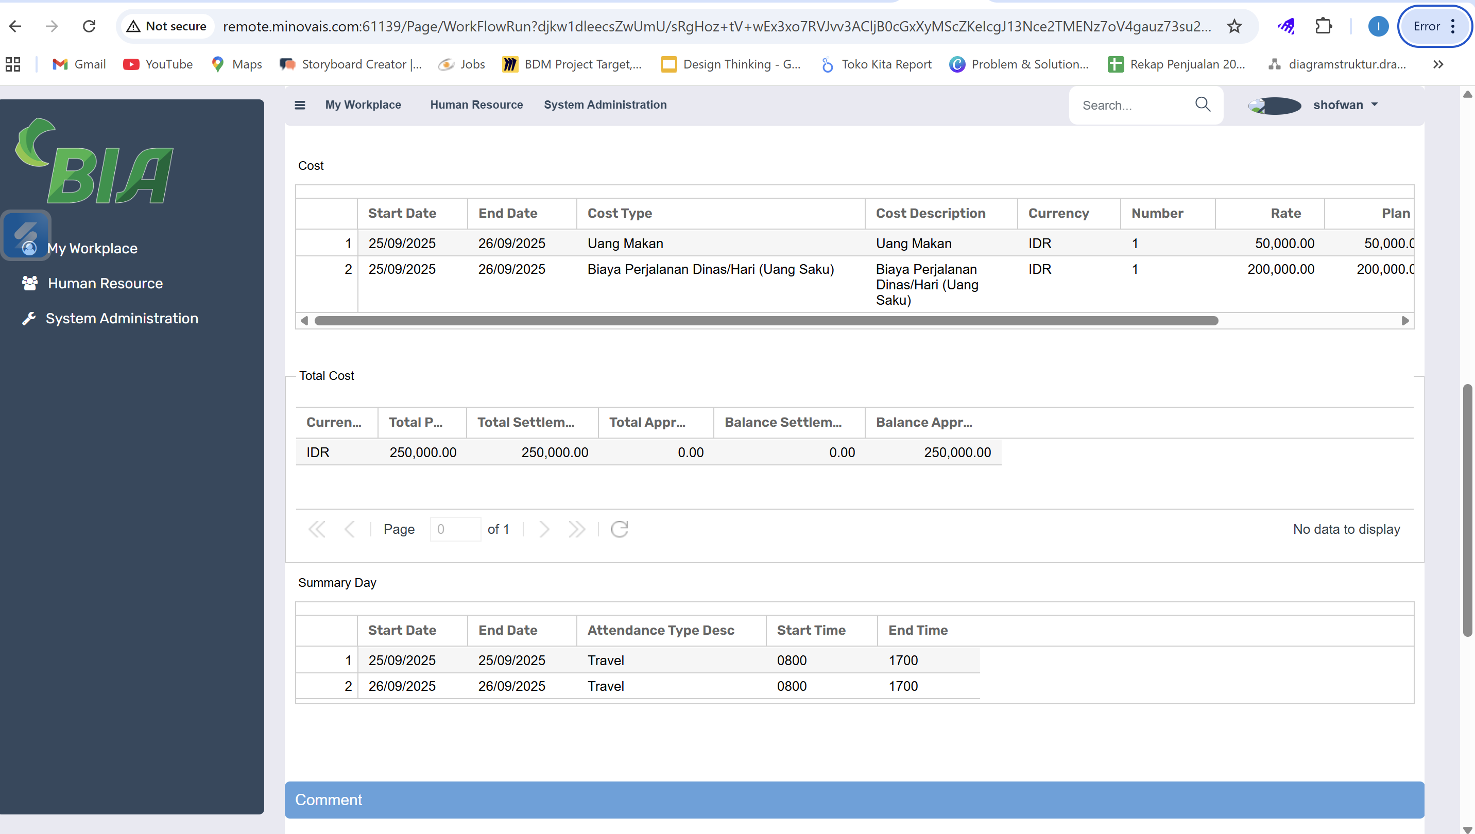Open browser extensions puzzle icon
Screen dimensions: 1475x834
click(x=1323, y=26)
